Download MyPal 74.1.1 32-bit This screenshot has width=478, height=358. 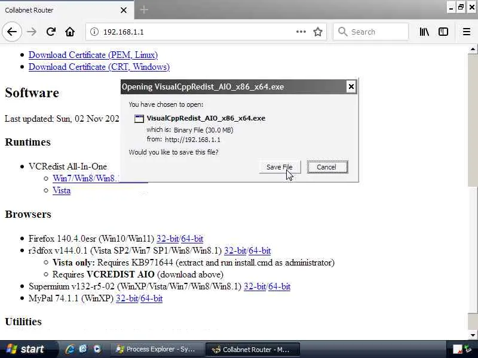127,298
